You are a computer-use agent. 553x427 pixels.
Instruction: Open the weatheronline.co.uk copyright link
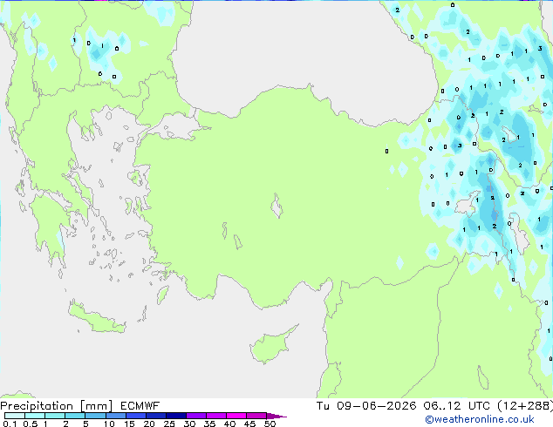pos(479,419)
